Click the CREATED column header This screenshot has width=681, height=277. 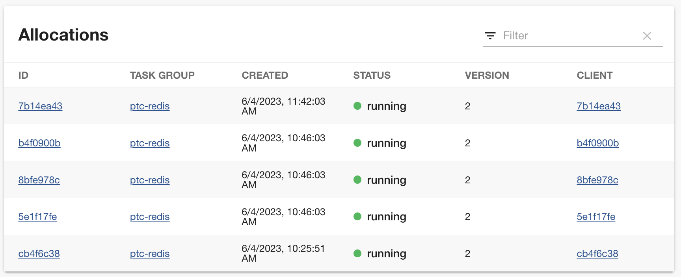click(265, 75)
